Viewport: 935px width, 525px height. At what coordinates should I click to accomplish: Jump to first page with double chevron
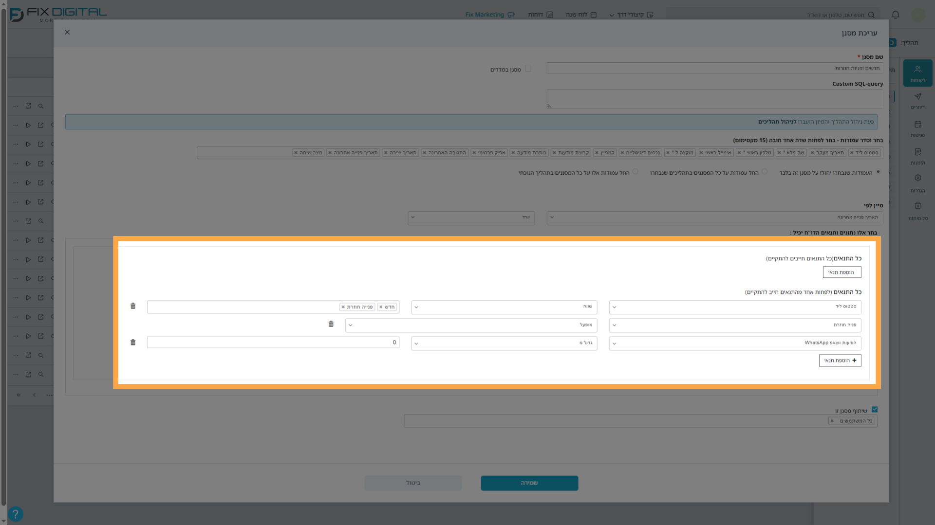(x=19, y=395)
